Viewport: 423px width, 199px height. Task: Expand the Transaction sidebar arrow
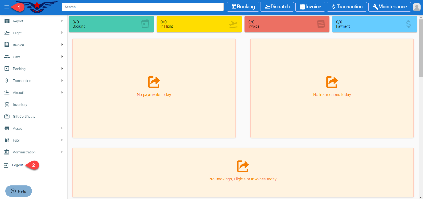click(x=62, y=80)
